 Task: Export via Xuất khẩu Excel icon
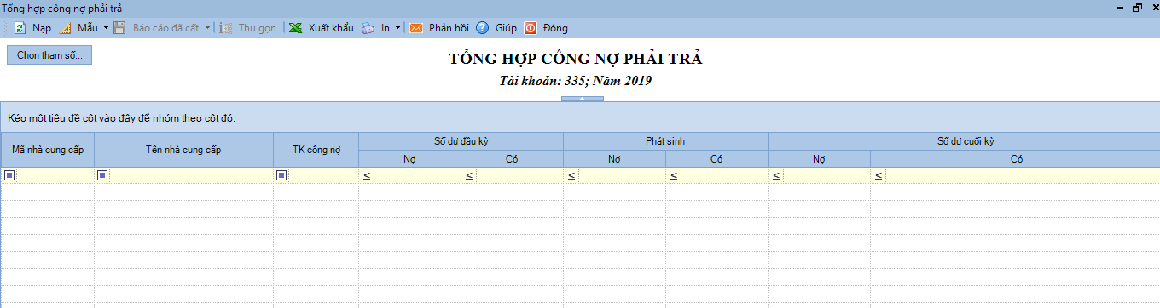point(295,28)
